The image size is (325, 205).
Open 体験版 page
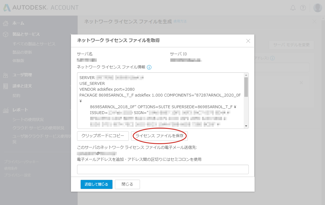(x=18, y=61)
